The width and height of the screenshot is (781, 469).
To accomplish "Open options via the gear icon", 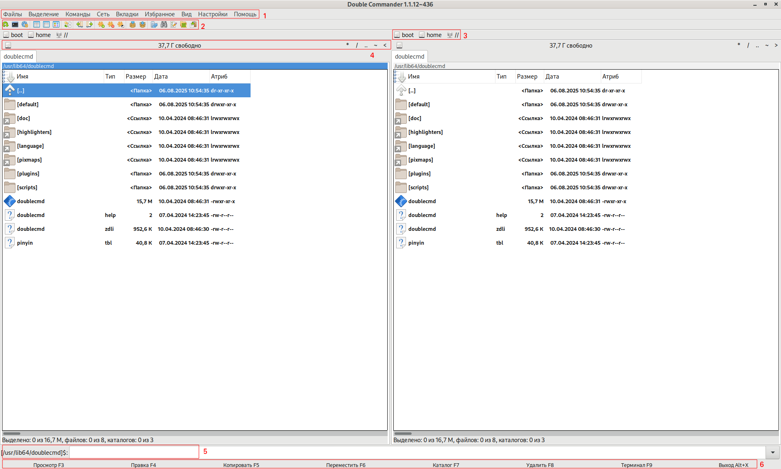I will 25,25.
